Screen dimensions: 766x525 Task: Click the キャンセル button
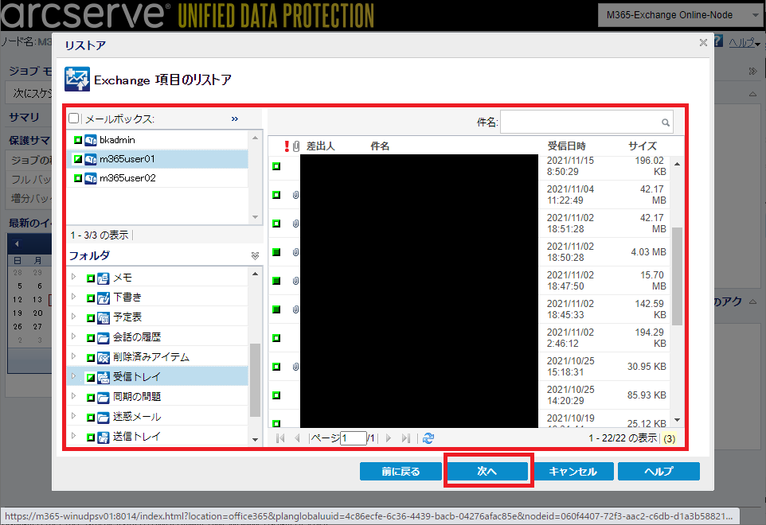click(573, 472)
